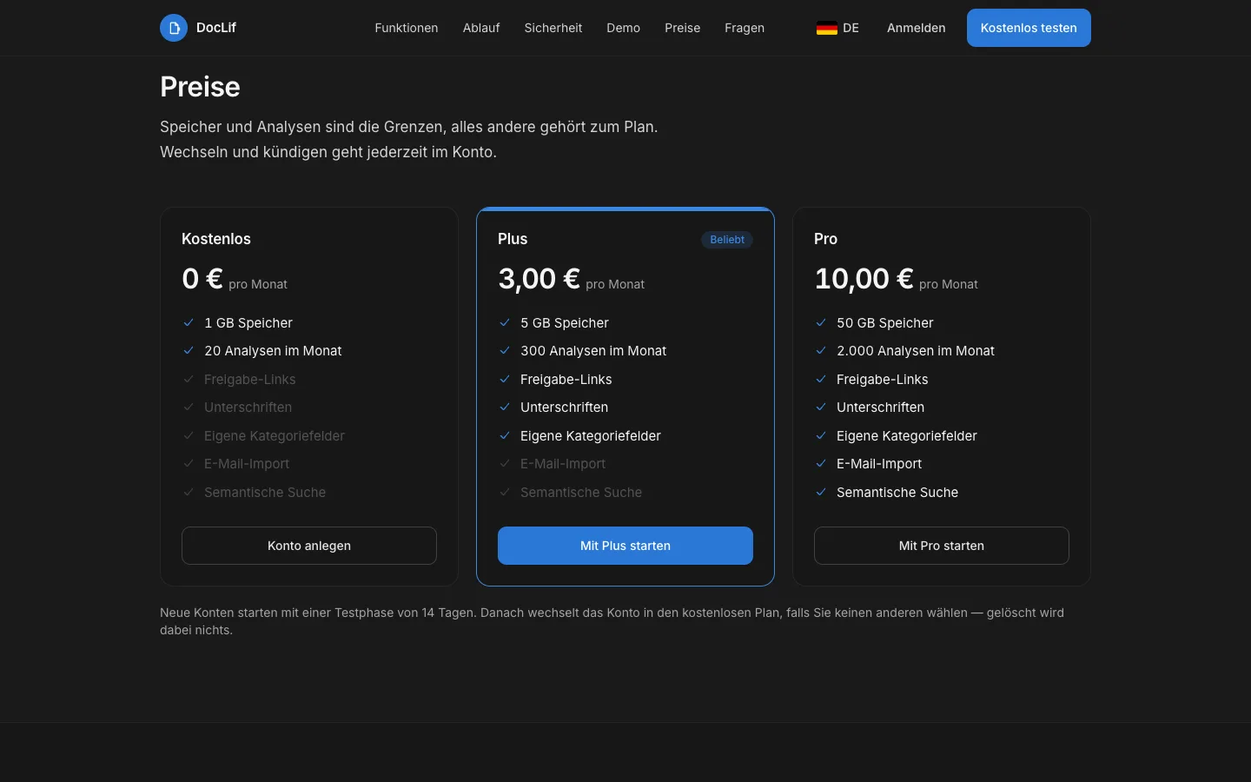Click Anmelden to sign in

tap(917, 28)
